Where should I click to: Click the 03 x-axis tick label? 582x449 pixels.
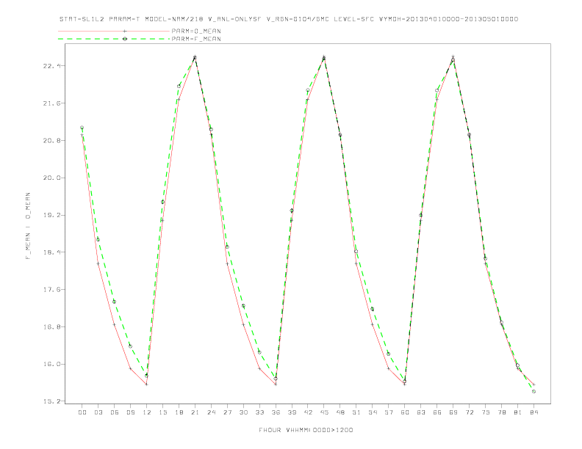tap(98, 412)
